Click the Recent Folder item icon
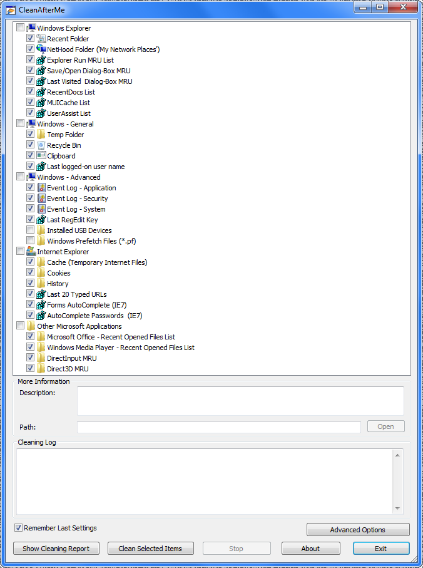 [41, 38]
